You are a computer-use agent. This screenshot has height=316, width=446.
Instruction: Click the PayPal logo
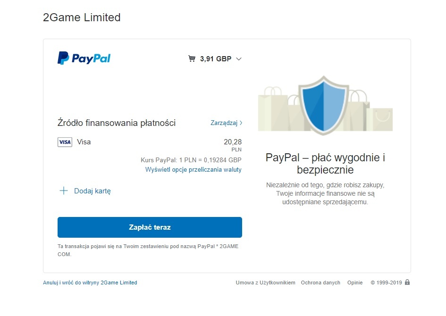coord(84,58)
